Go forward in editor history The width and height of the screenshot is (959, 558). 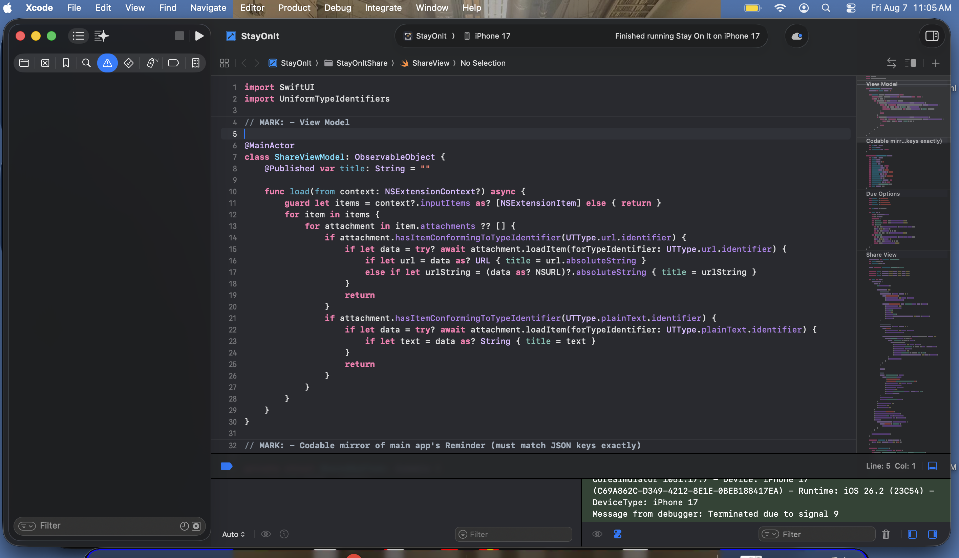pos(257,63)
